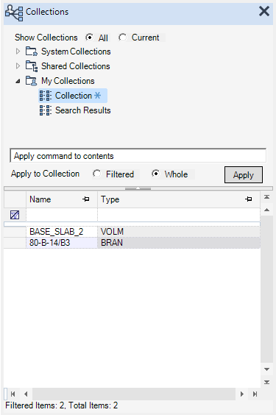Jump to top of the grid list
Screen dimensions: 276x415
pyautogui.click(x=266, y=197)
